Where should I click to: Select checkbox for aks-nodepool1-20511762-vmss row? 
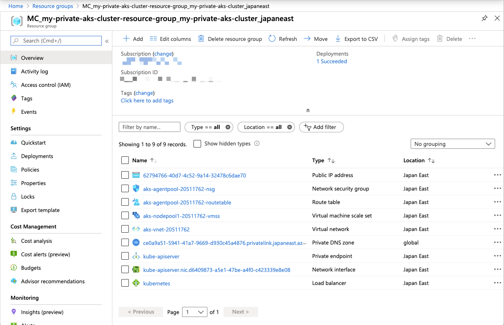point(125,215)
